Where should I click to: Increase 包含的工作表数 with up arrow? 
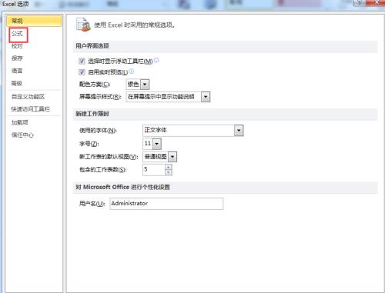coord(169,167)
